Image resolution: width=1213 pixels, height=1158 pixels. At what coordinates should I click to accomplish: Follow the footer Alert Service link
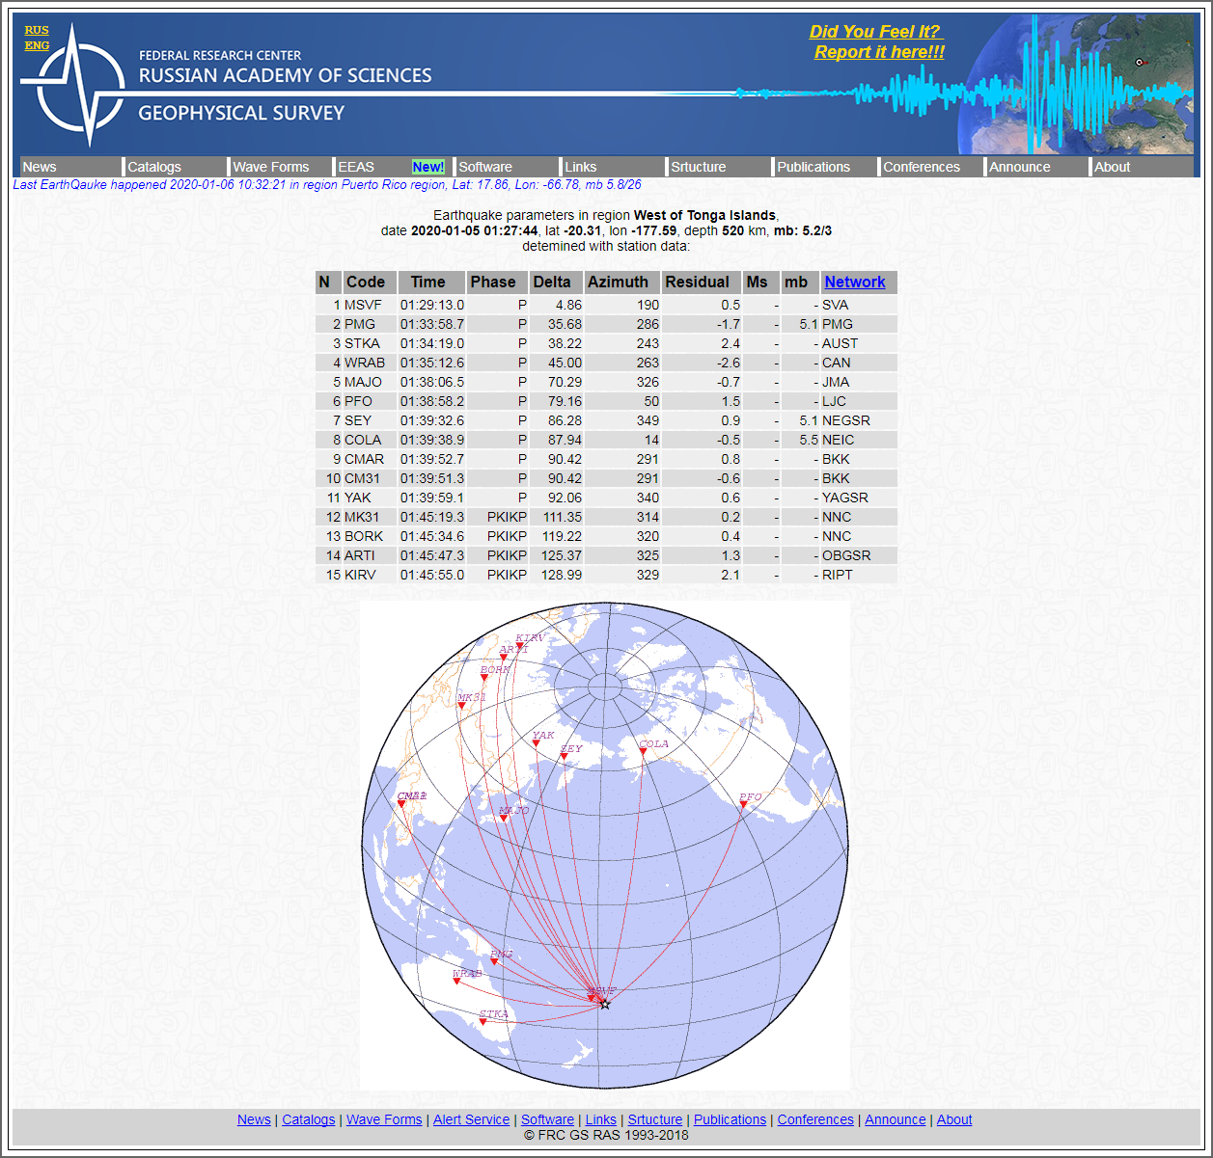click(x=472, y=1119)
